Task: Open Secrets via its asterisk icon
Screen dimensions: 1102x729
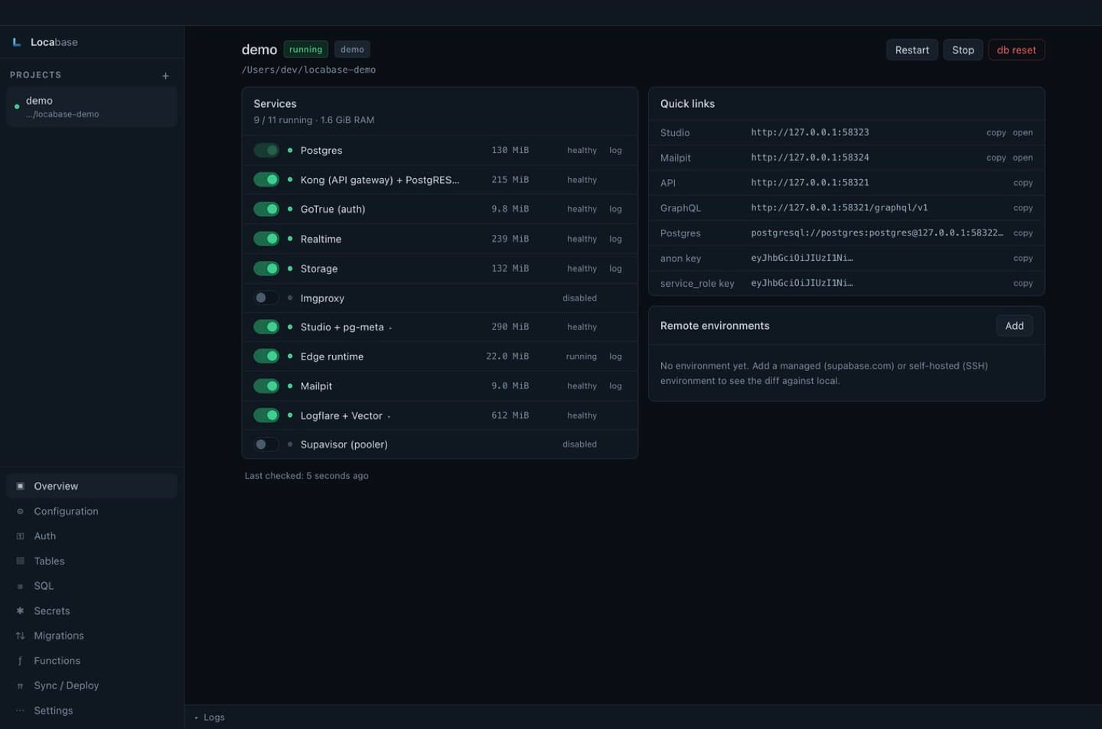Action: (x=20, y=610)
